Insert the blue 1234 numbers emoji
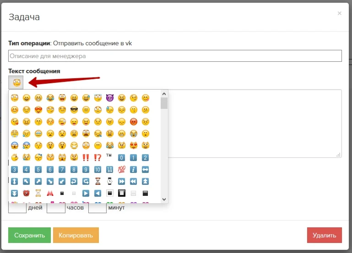The image size is (352, 253). click(x=109, y=169)
